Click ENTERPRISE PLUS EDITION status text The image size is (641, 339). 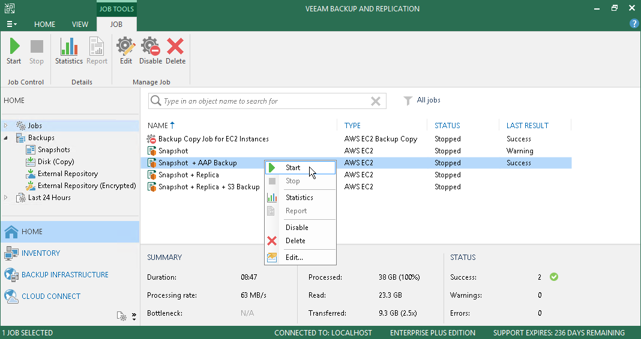pyautogui.click(x=433, y=333)
